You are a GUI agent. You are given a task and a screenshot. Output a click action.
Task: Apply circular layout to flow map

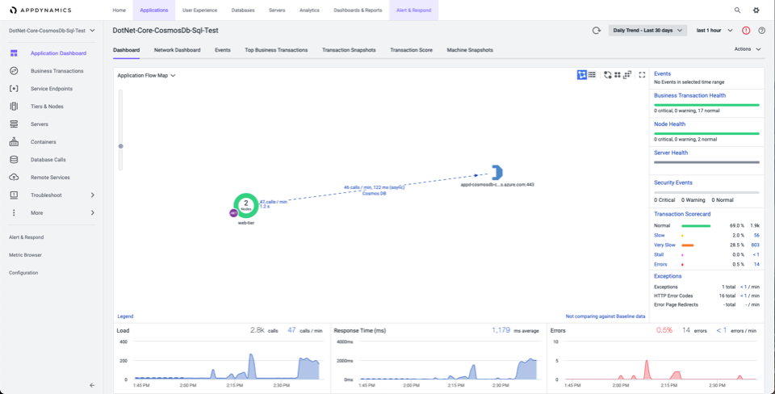608,74
